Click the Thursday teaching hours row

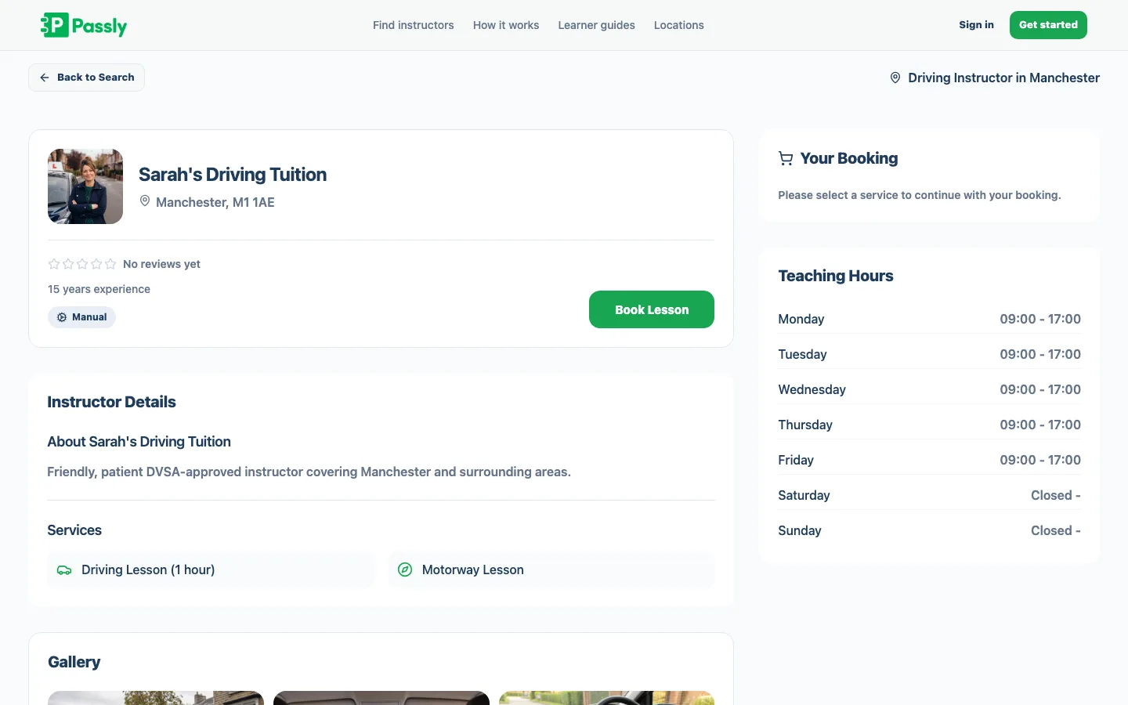pos(930,425)
